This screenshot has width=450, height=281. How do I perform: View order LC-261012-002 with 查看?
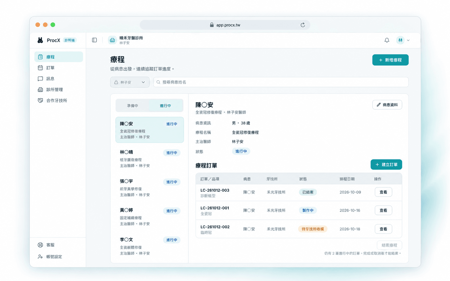point(383,229)
